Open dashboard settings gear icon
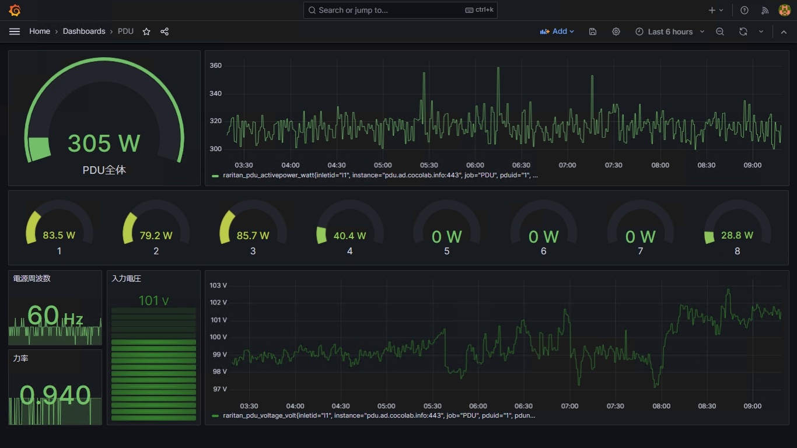This screenshot has width=797, height=448. [616, 32]
